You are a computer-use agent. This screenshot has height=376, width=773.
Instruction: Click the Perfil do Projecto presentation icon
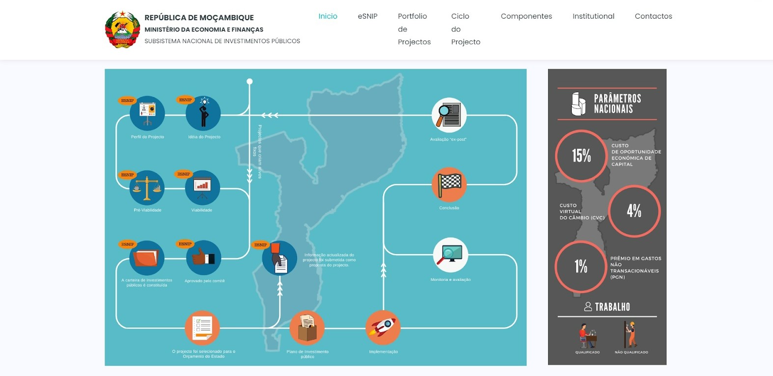(147, 113)
